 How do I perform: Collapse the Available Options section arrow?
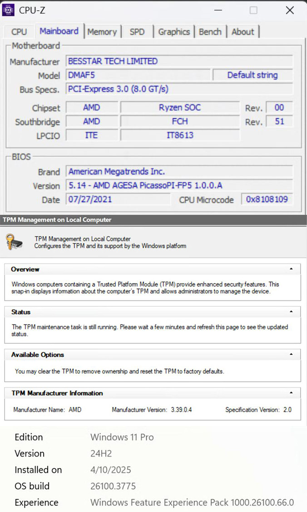coord(291,354)
